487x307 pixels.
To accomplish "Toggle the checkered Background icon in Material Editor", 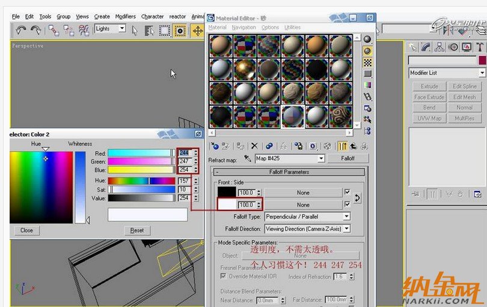I will tap(367, 63).
